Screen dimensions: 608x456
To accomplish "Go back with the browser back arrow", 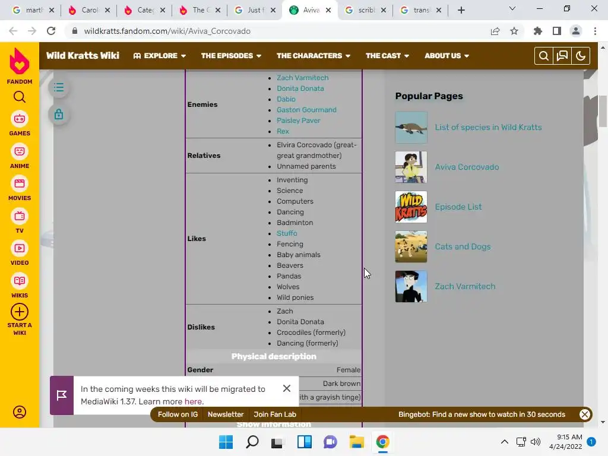I will [x=13, y=31].
